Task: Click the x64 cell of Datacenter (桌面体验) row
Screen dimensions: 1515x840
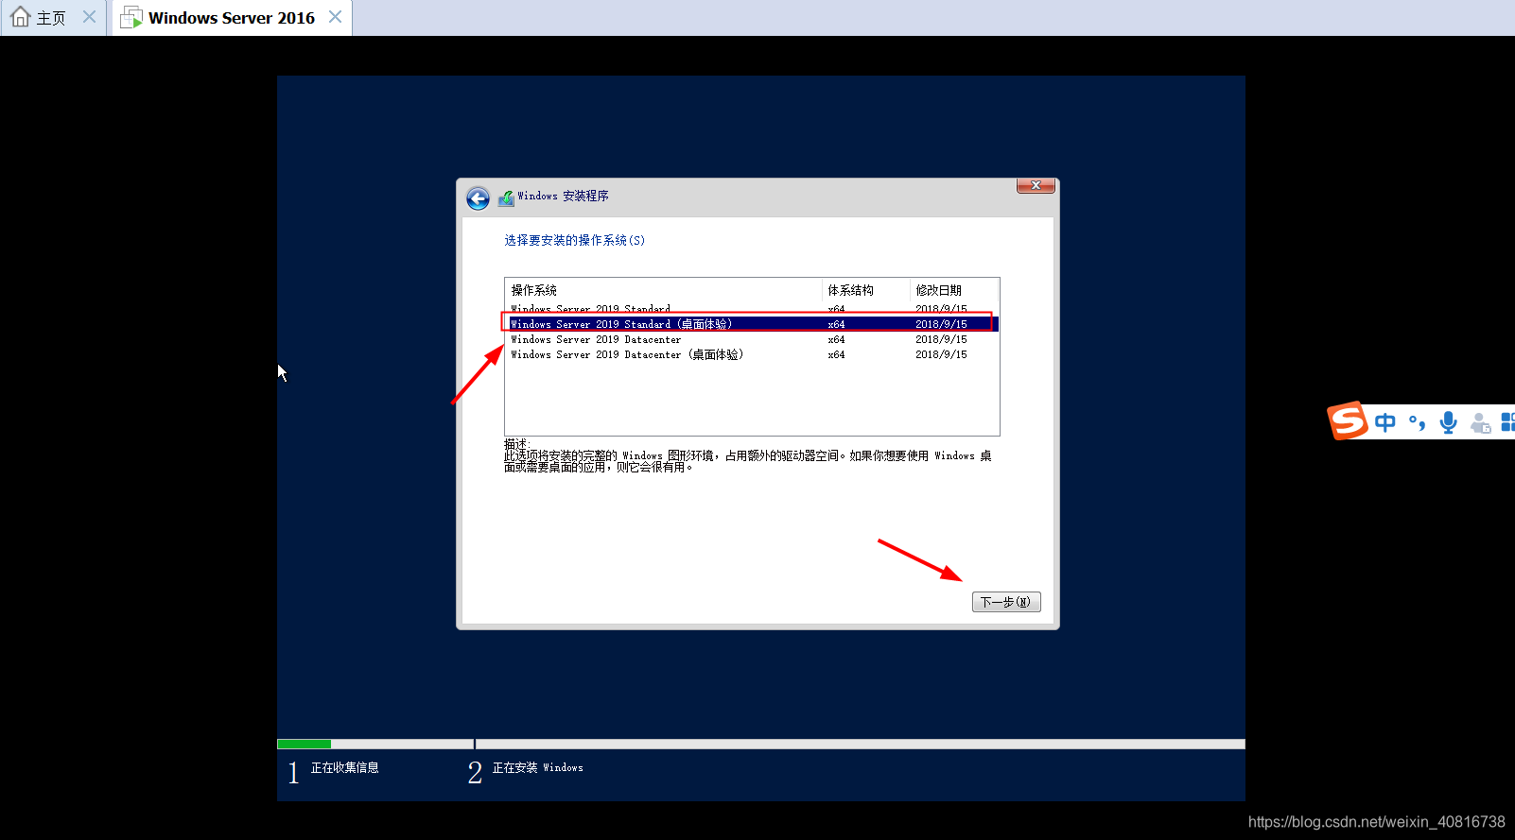Action: (x=836, y=354)
